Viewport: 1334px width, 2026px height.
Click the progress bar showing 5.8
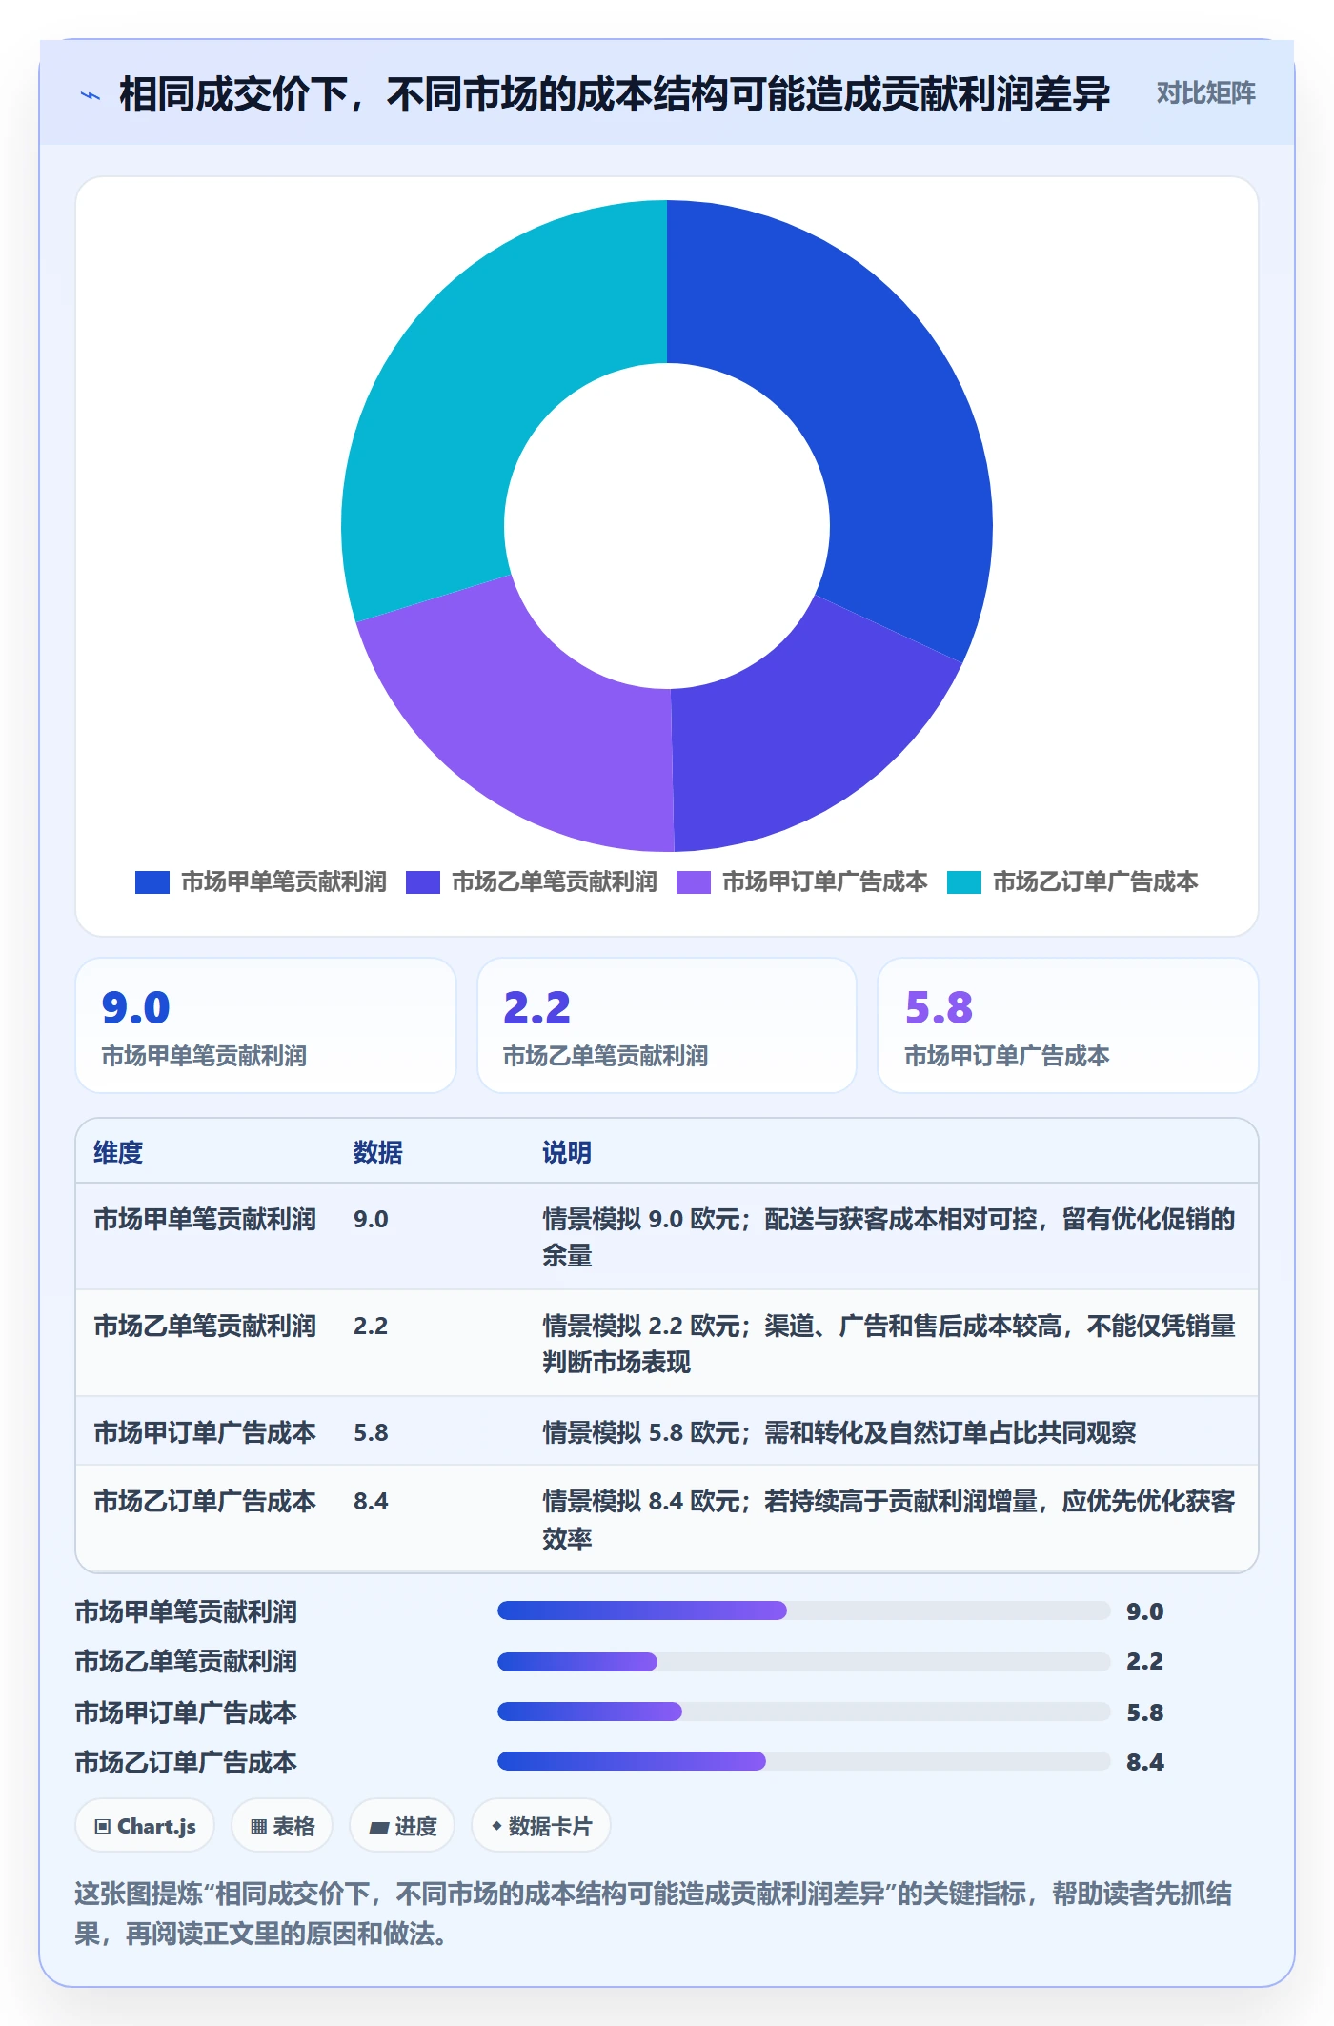[804, 1712]
